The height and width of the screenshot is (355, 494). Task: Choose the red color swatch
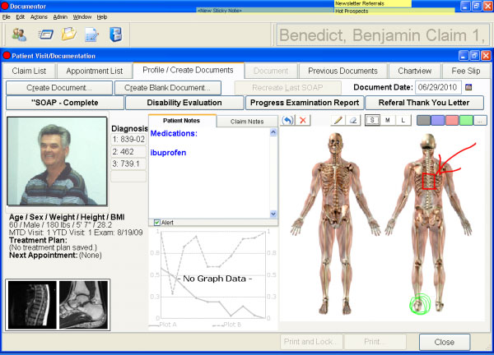coord(452,121)
